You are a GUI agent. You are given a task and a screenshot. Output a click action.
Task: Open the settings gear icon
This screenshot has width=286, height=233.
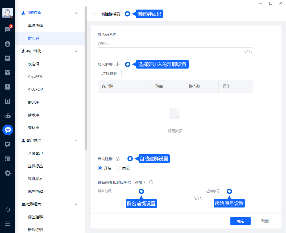pos(8,173)
